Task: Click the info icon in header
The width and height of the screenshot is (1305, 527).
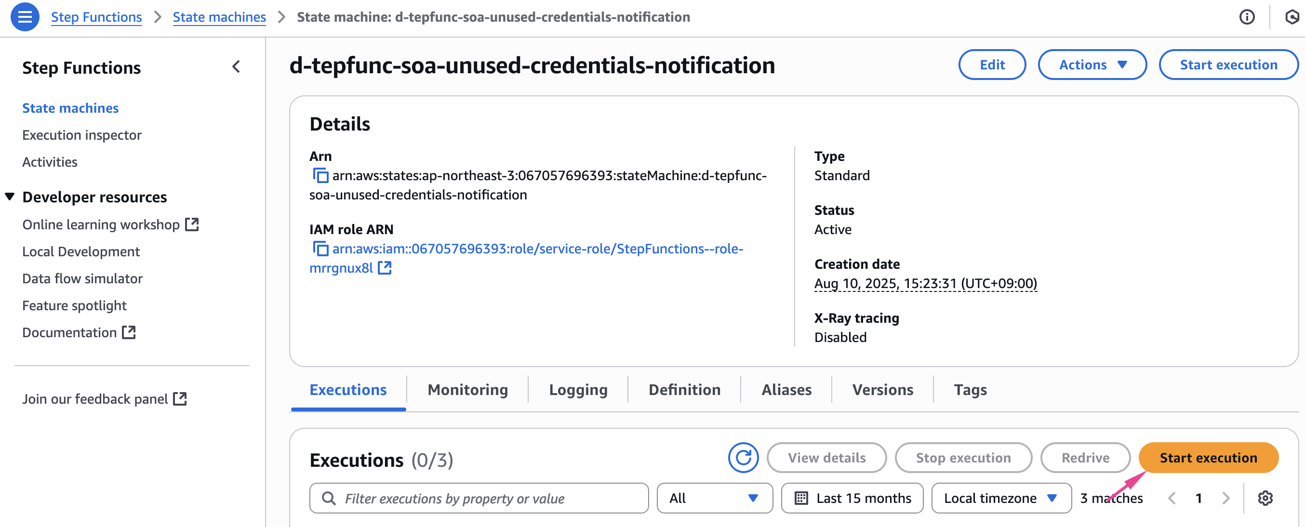Action: pos(1247,17)
